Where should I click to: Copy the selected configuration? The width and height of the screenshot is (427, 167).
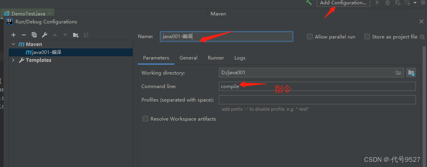pos(34,35)
